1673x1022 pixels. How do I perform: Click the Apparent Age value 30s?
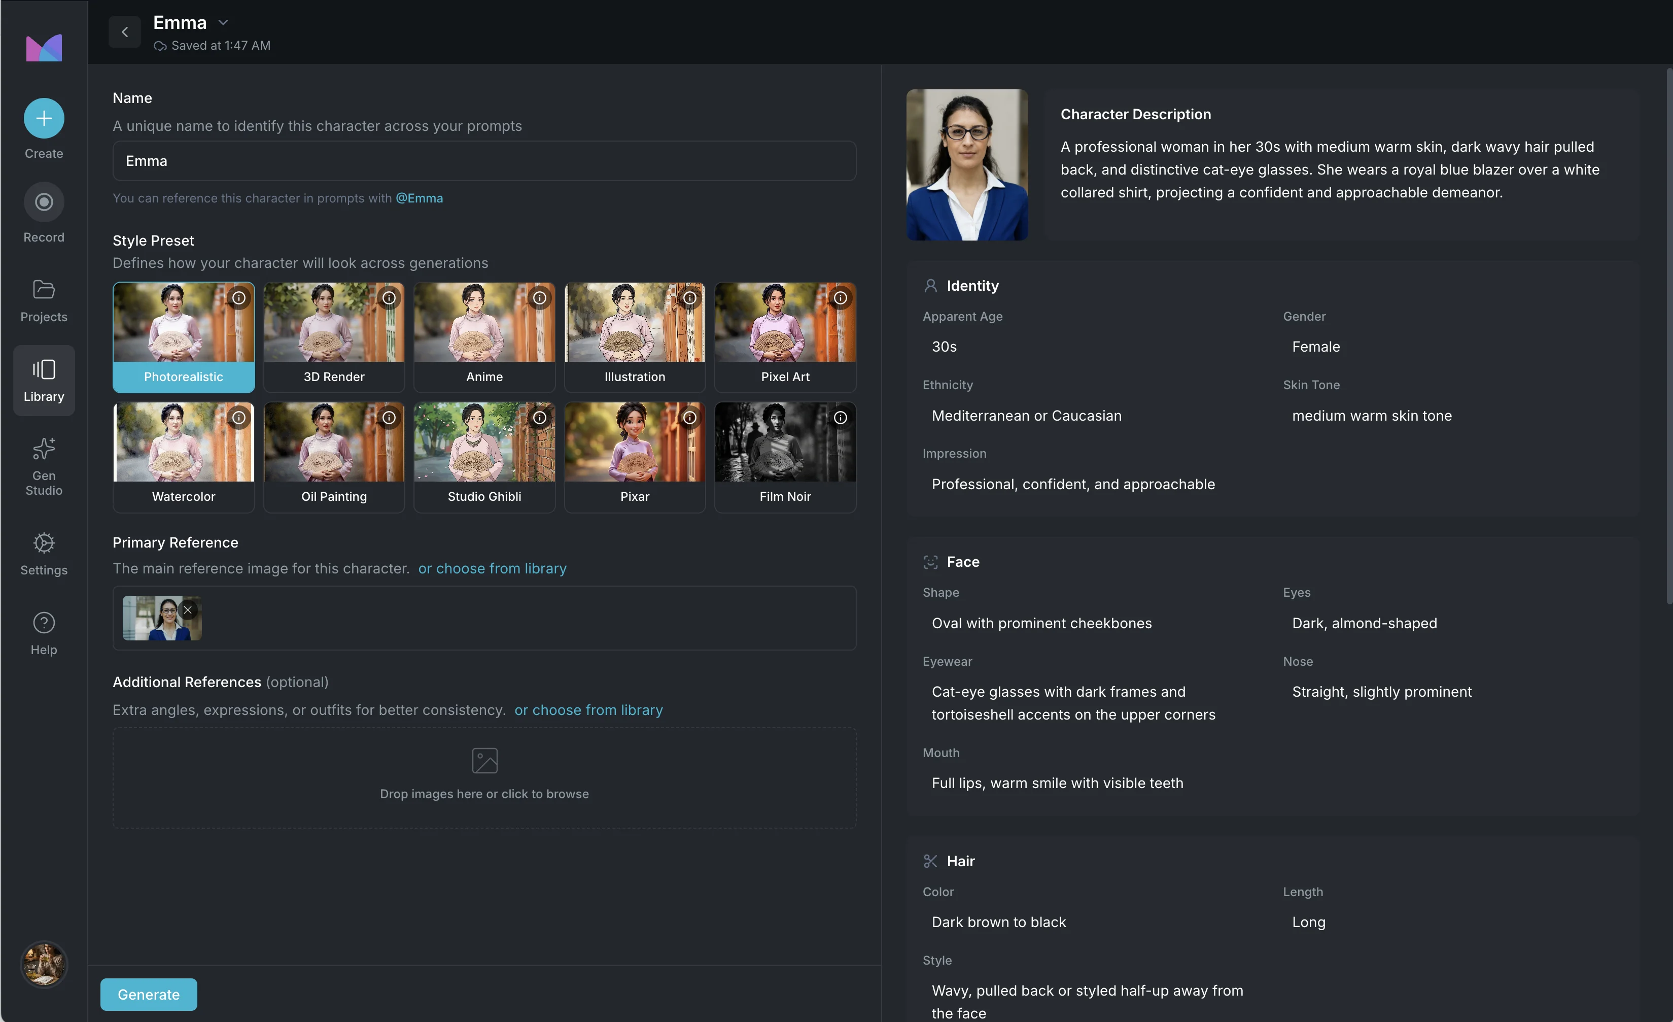[944, 347]
